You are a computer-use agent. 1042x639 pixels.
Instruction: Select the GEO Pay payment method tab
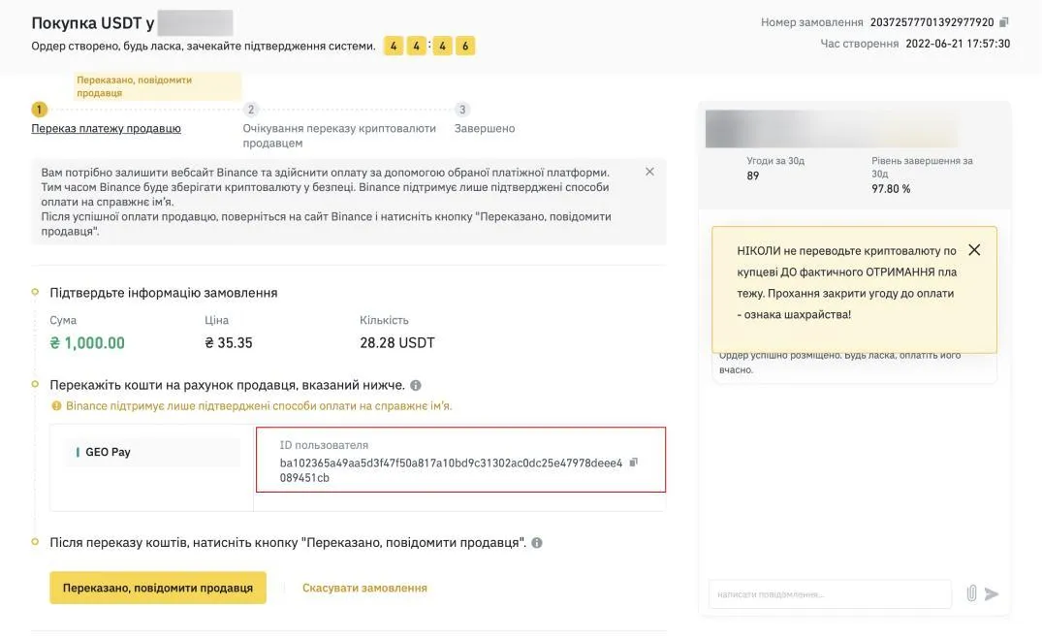(x=152, y=452)
